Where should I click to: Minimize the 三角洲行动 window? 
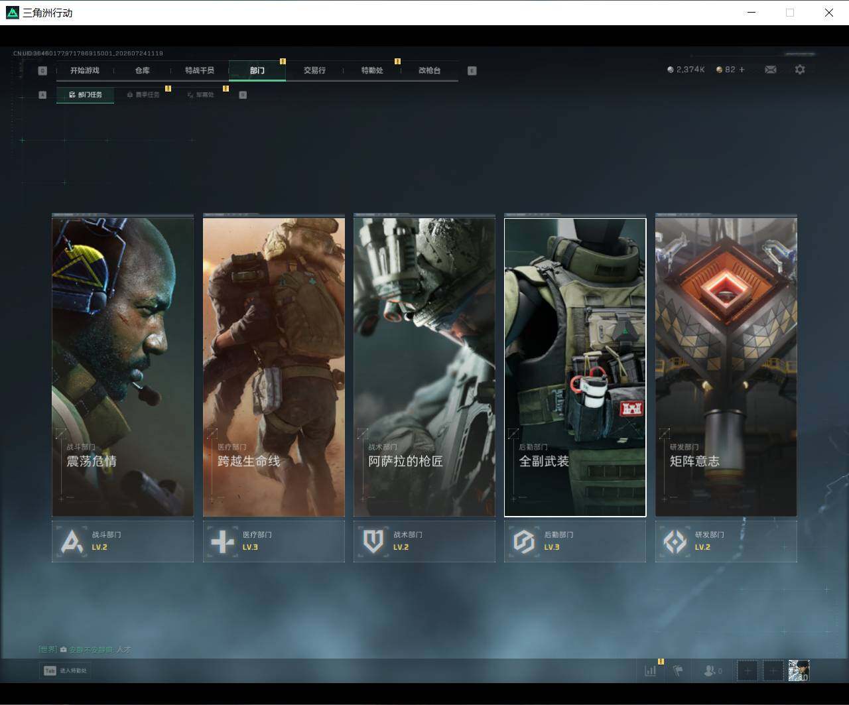(x=751, y=13)
